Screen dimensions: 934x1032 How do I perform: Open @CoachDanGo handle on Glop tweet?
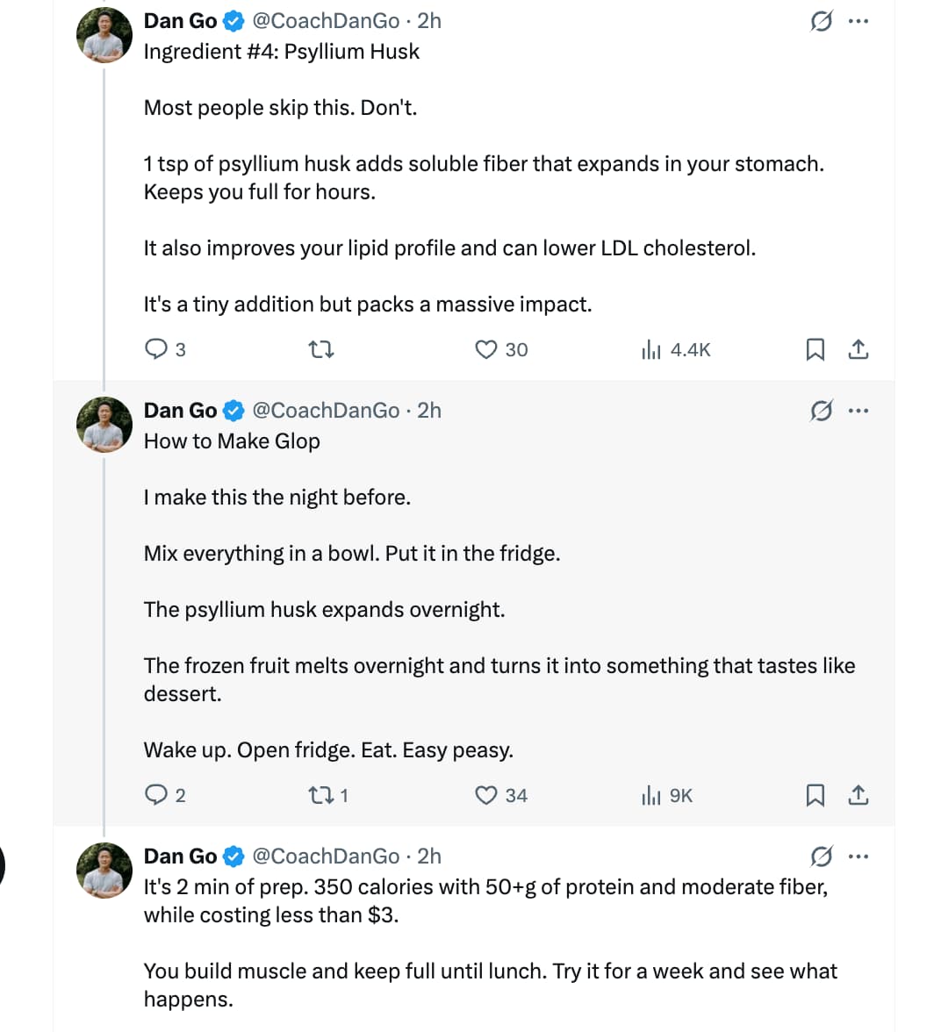tap(326, 411)
